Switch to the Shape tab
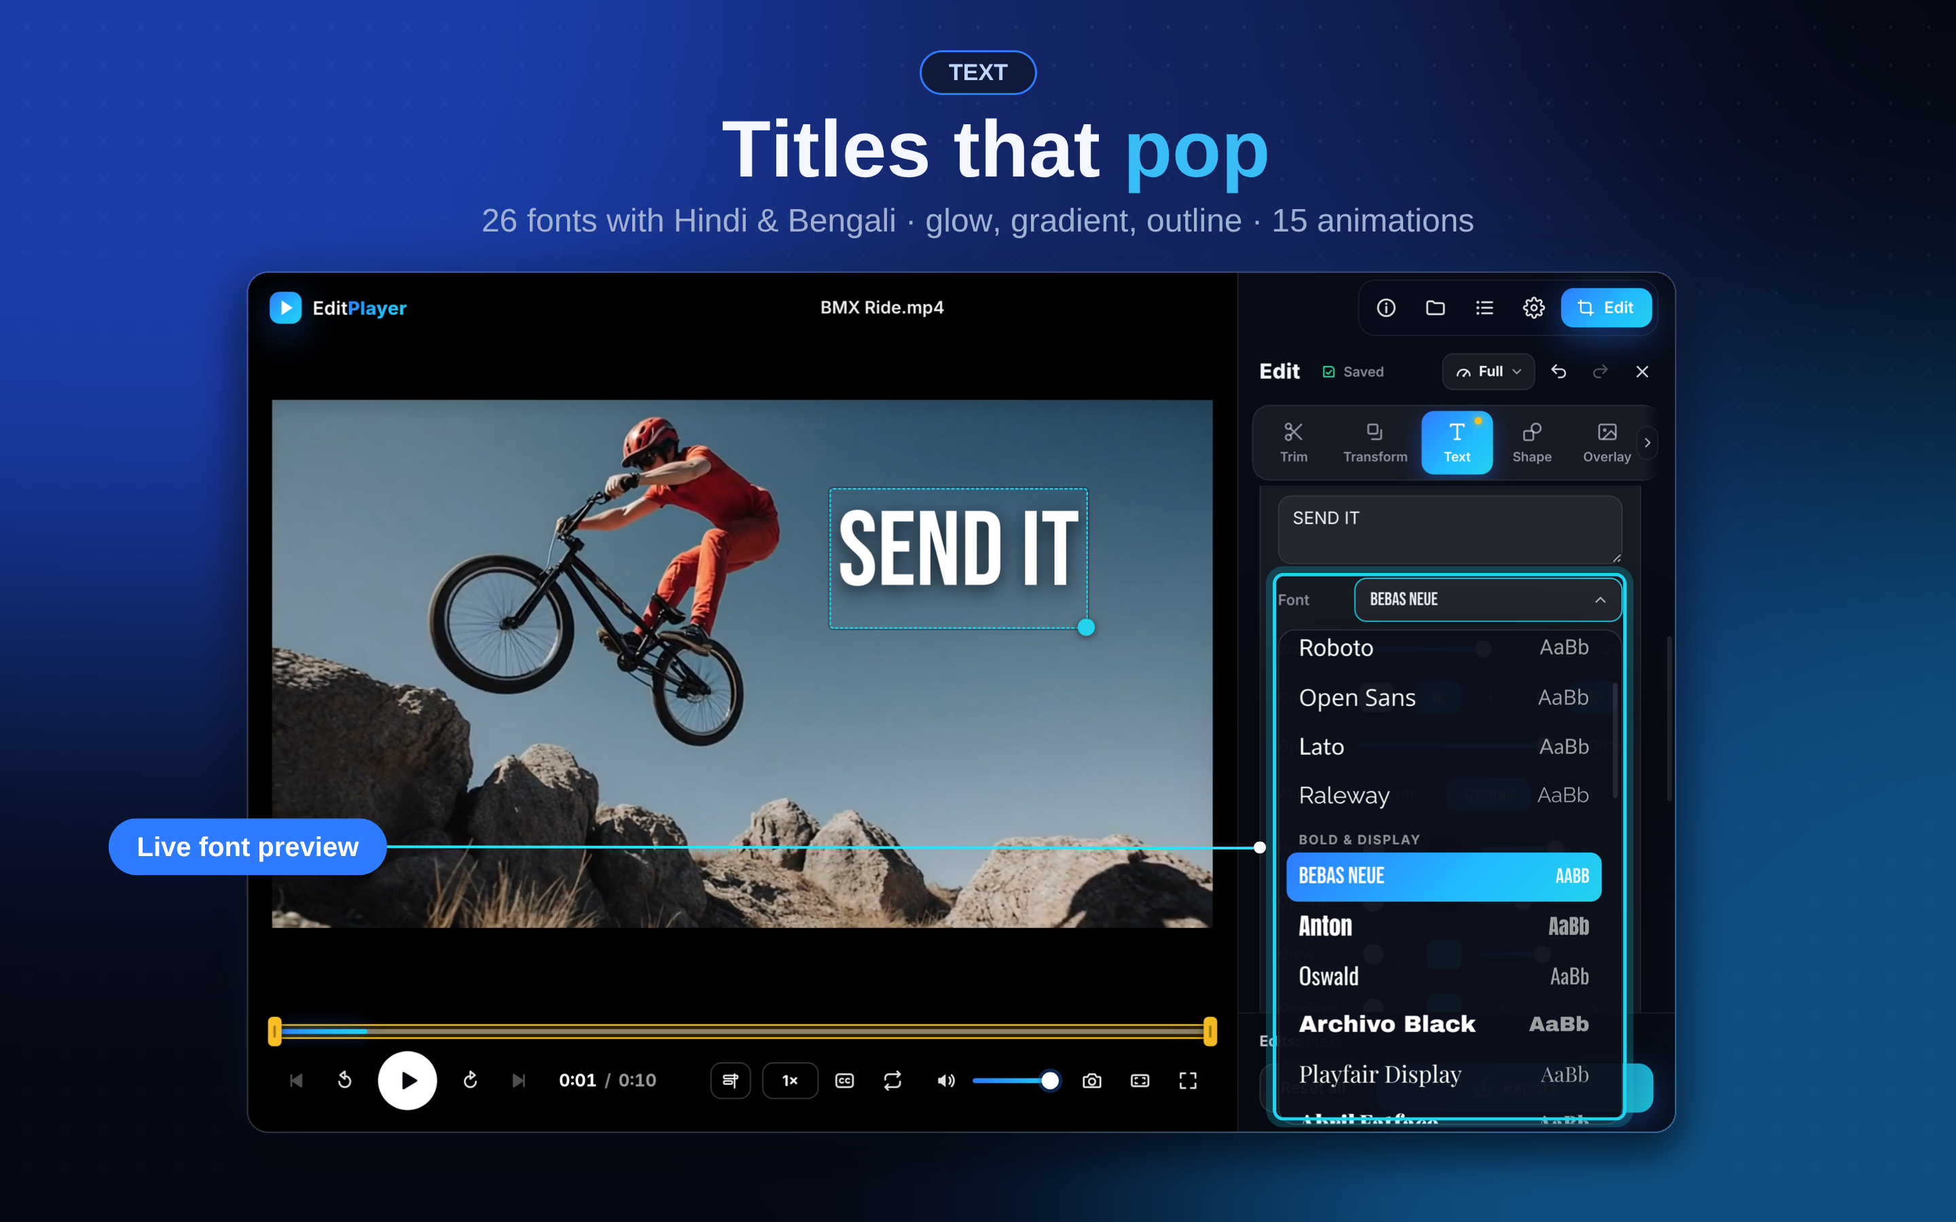Image resolution: width=1956 pixels, height=1222 pixels. coord(1532,442)
